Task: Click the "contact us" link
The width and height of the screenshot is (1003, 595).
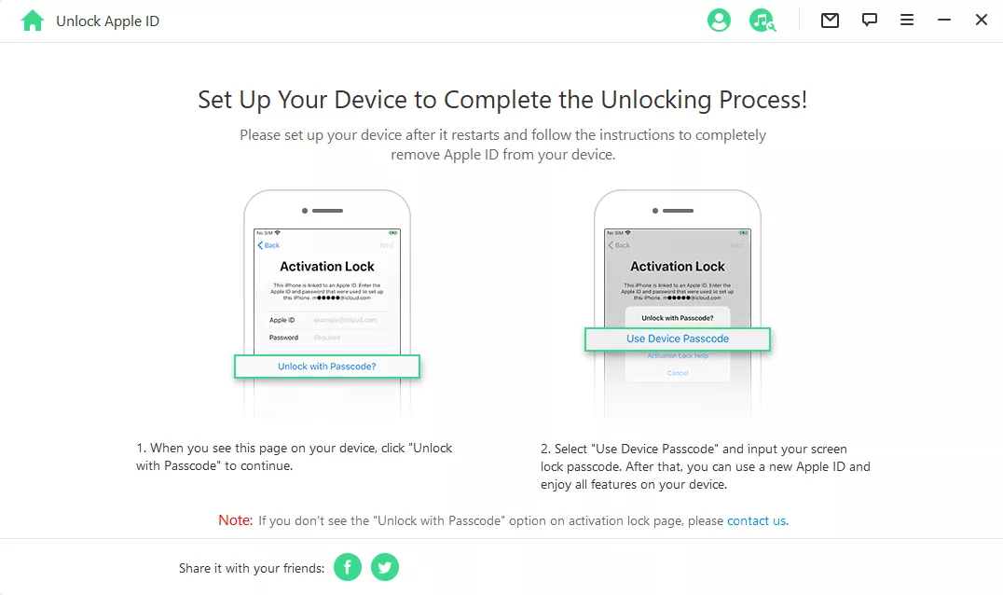Action: coord(757,520)
